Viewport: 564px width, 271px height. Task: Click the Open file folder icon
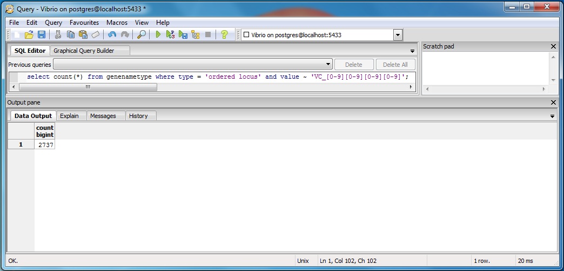(29, 34)
